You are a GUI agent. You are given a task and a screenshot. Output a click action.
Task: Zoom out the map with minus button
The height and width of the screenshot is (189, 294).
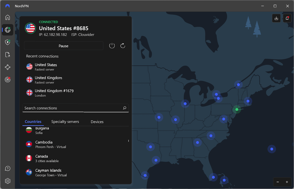pos(278,182)
